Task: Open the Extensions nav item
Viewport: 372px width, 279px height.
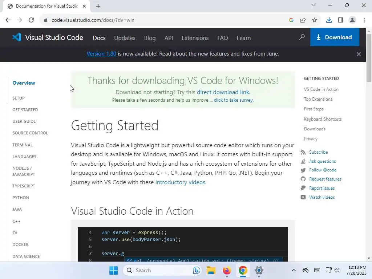Action: (195, 38)
